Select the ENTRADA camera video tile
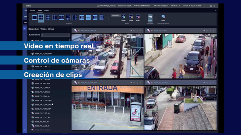Viewport: 241px width, 135px height. (x=107, y=108)
